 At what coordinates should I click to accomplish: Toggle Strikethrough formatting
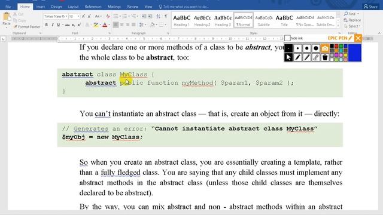pyautogui.click(x=68, y=25)
